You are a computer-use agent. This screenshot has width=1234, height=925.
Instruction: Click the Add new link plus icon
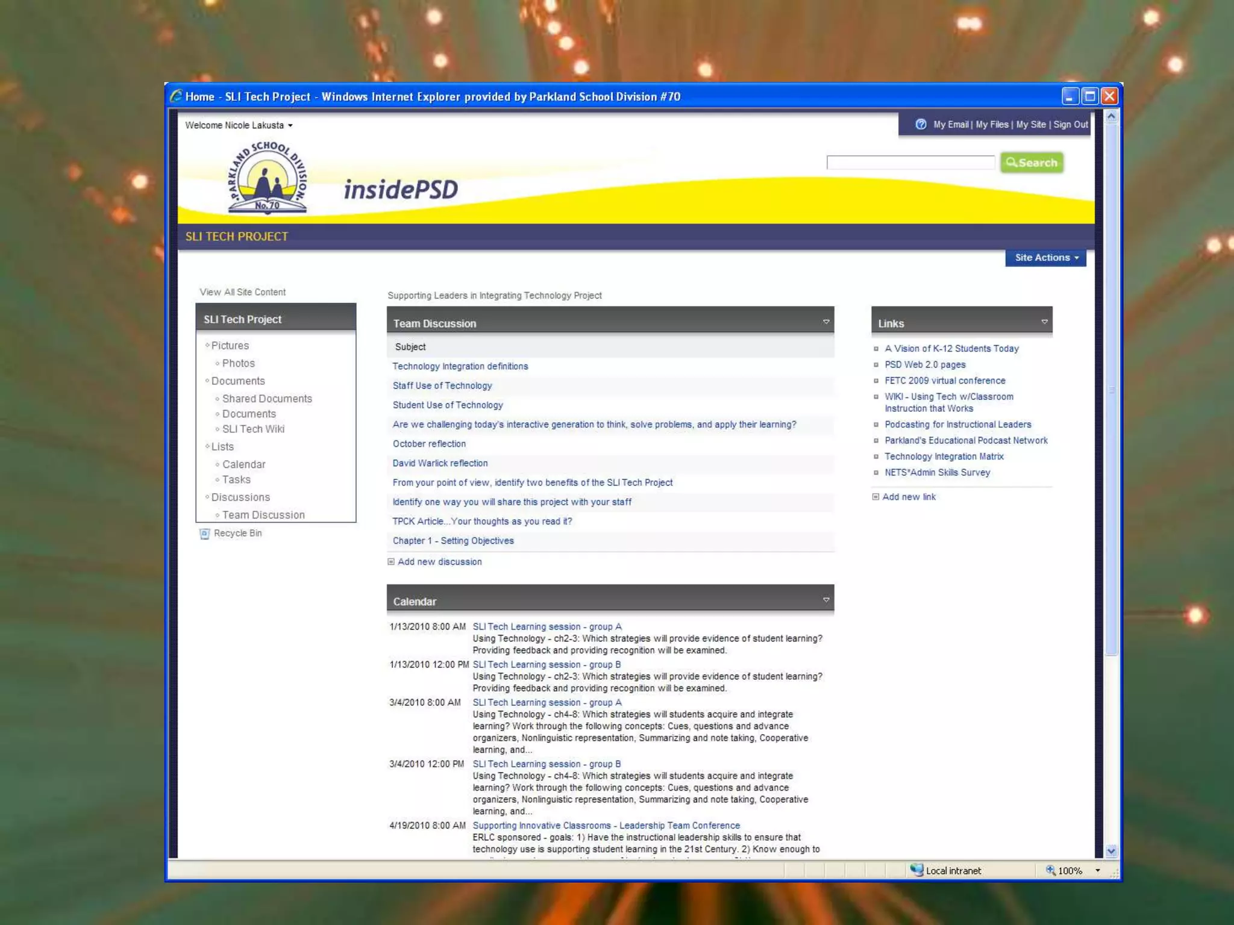pos(875,497)
